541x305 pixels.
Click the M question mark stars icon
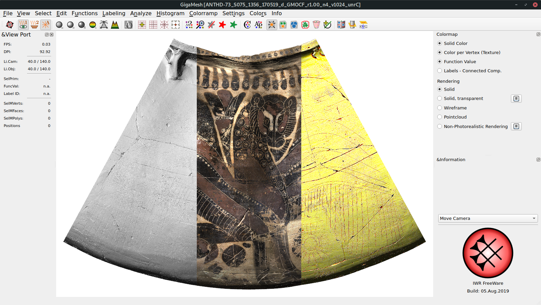189,25
